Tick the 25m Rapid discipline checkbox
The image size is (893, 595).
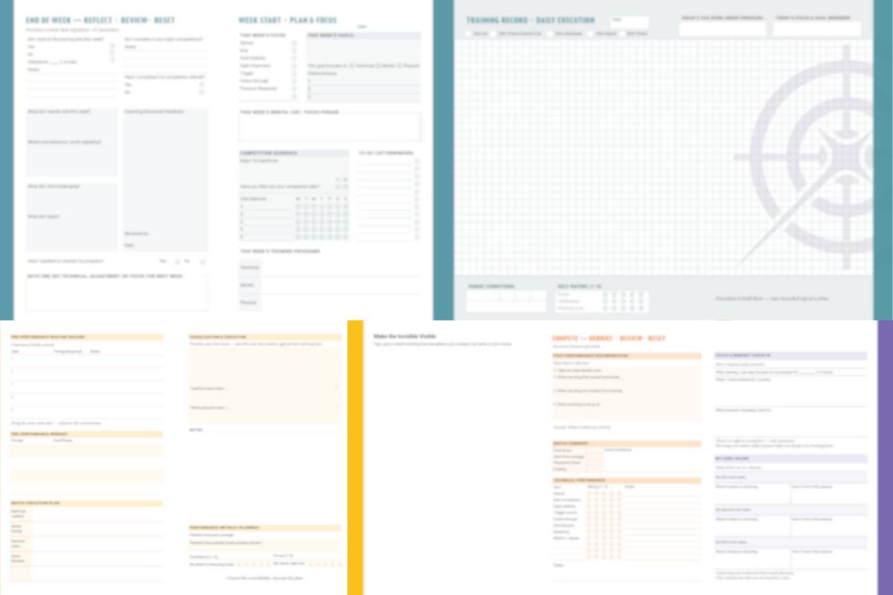[589, 34]
